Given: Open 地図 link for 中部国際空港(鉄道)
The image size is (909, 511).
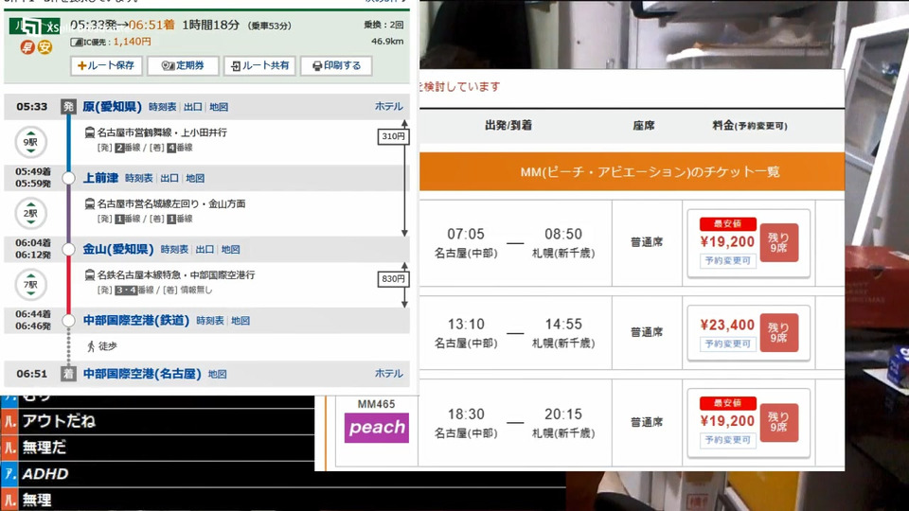Looking at the screenshot, I should click(241, 321).
